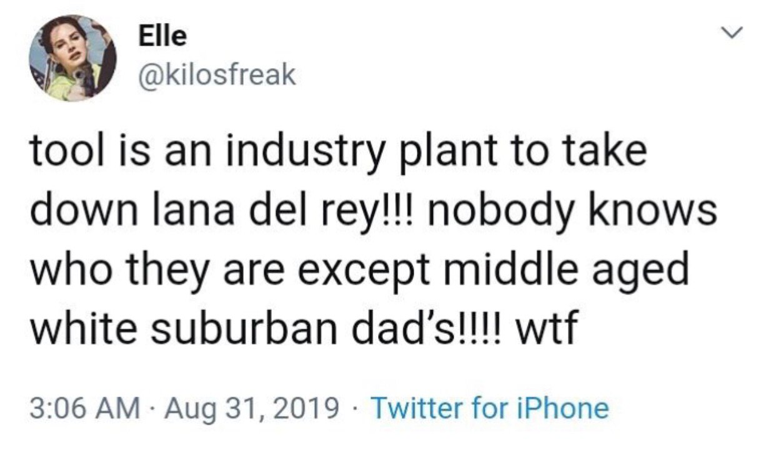The width and height of the screenshot is (776, 456).
Task: Open Elle's circular profile picture
Action: point(72,57)
